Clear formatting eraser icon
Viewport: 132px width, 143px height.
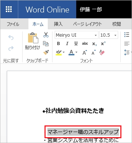point(102,52)
